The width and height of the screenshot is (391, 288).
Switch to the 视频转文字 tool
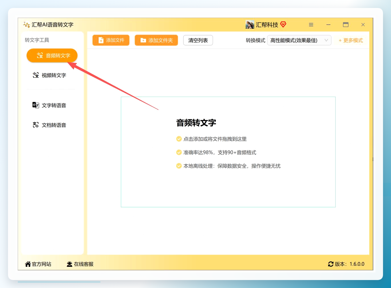(x=50, y=75)
